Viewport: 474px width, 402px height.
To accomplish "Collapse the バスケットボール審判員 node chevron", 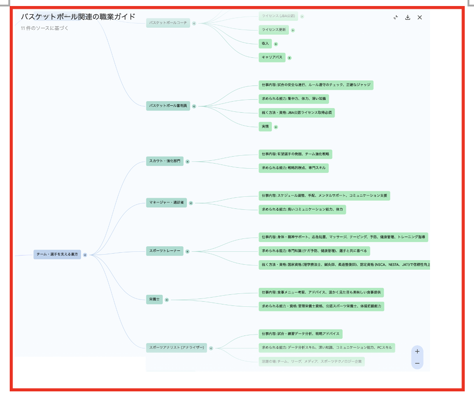I will click(x=194, y=106).
